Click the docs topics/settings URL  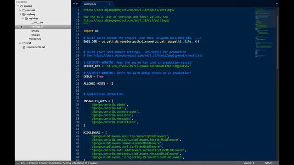coord(129,10)
